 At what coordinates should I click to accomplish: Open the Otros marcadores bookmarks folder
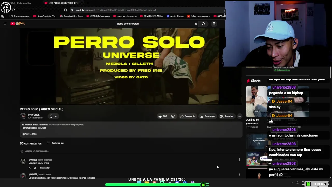[x=20, y=16]
